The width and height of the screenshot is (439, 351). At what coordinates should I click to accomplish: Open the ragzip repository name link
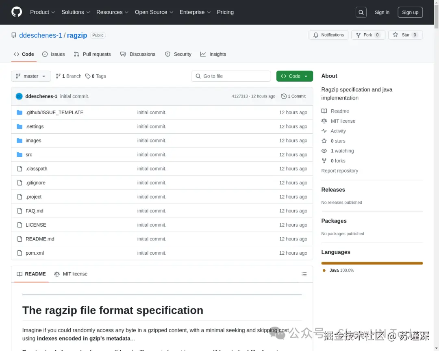click(x=77, y=35)
